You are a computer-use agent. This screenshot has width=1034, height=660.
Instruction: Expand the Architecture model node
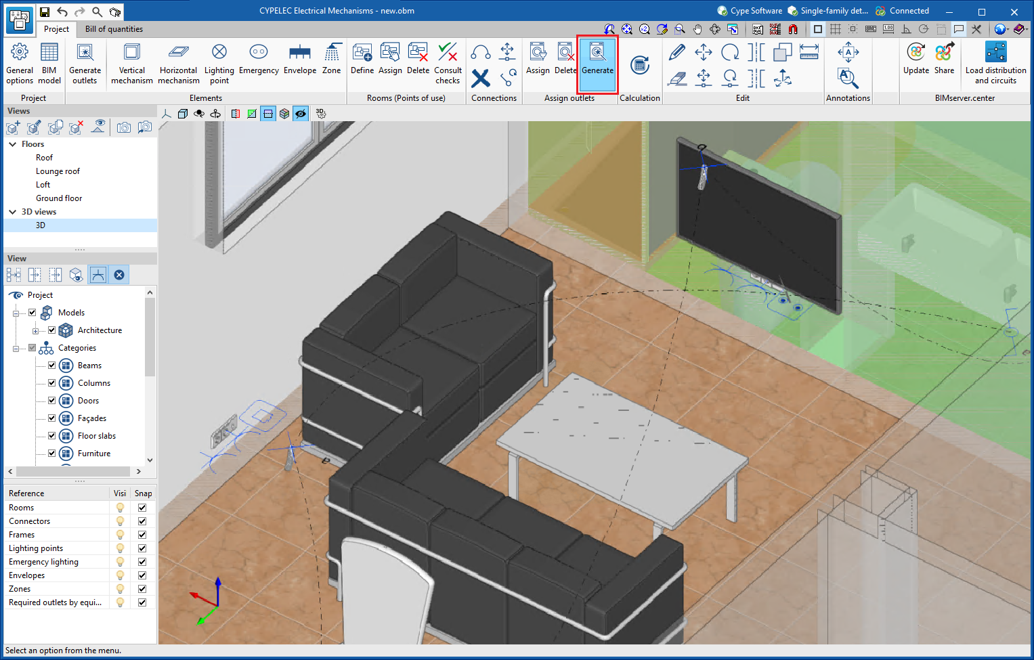pyautogui.click(x=36, y=331)
